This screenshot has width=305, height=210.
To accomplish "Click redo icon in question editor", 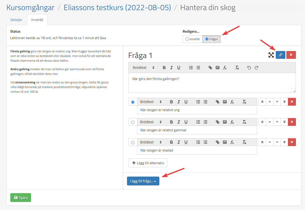I will click(x=256, y=68).
